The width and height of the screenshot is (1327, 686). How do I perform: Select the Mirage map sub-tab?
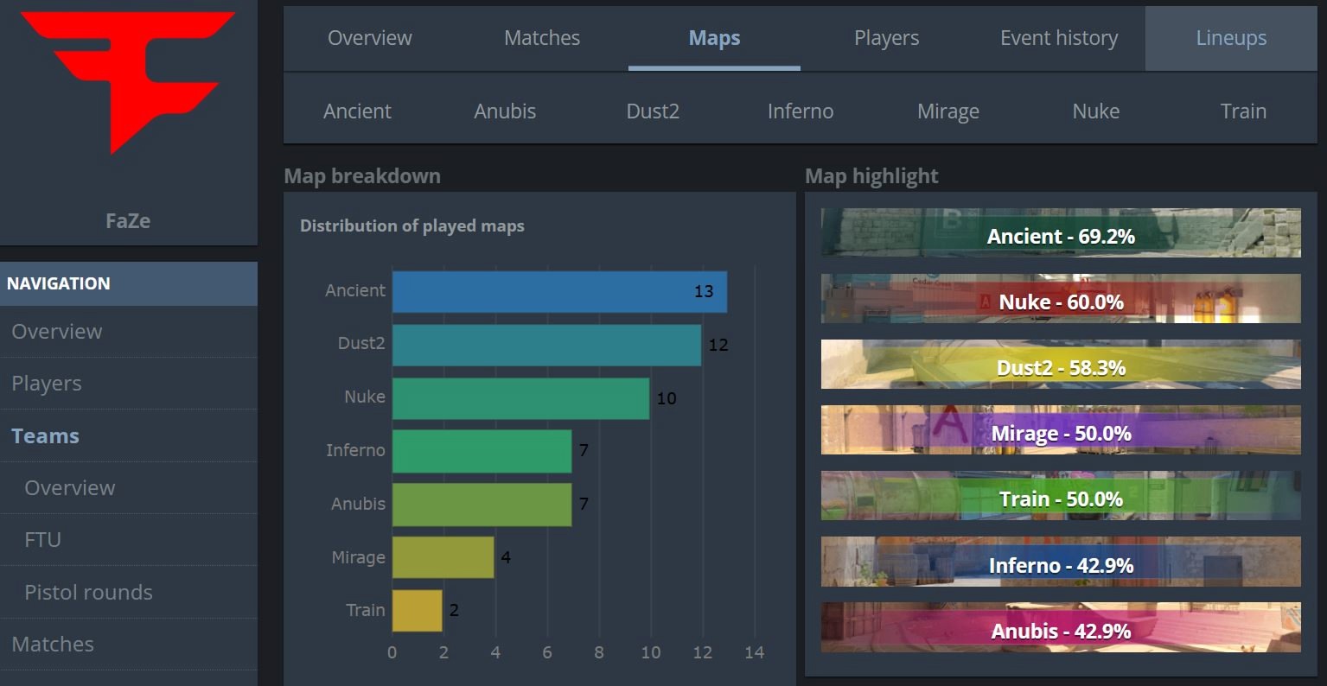(x=948, y=111)
